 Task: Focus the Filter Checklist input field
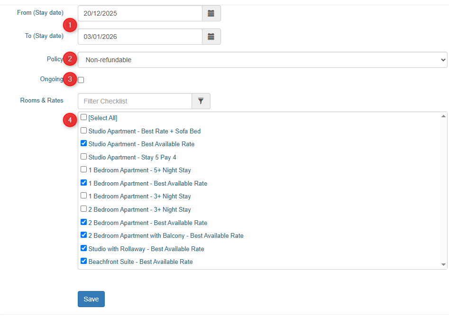(135, 101)
